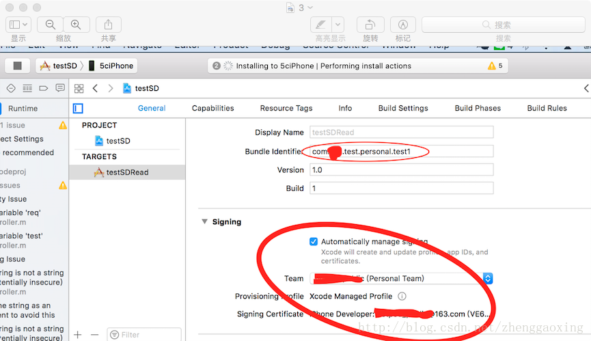Show the Preview markup toolbar
This screenshot has width=591, height=341.
click(x=403, y=25)
